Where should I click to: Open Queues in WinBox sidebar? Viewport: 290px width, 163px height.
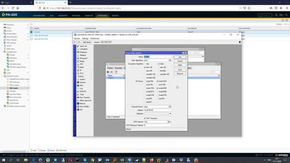tap(82, 82)
